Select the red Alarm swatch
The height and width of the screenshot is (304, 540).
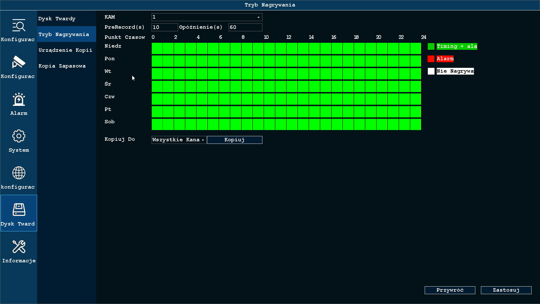[x=431, y=59]
